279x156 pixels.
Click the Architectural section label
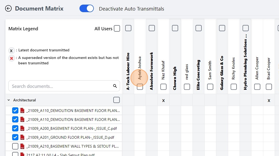coord(25,100)
